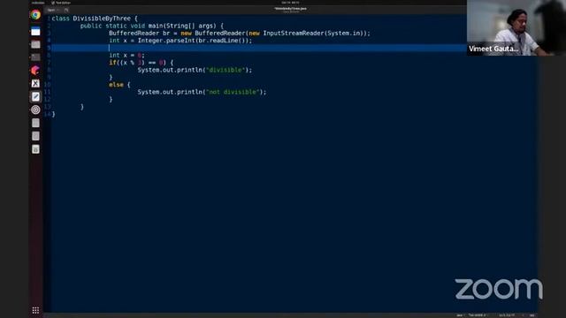The image size is (566, 318).
Task: Open the circular target app in dock
Action: pos(35,110)
